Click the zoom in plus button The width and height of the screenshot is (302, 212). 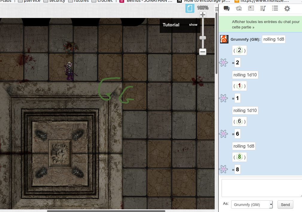(203, 15)
